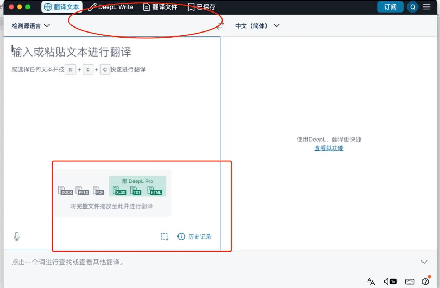Click the 订阅 subscribe button

390,7
